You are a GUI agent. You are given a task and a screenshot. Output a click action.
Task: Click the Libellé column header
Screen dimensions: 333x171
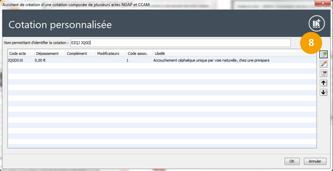[x=235, y=54]
